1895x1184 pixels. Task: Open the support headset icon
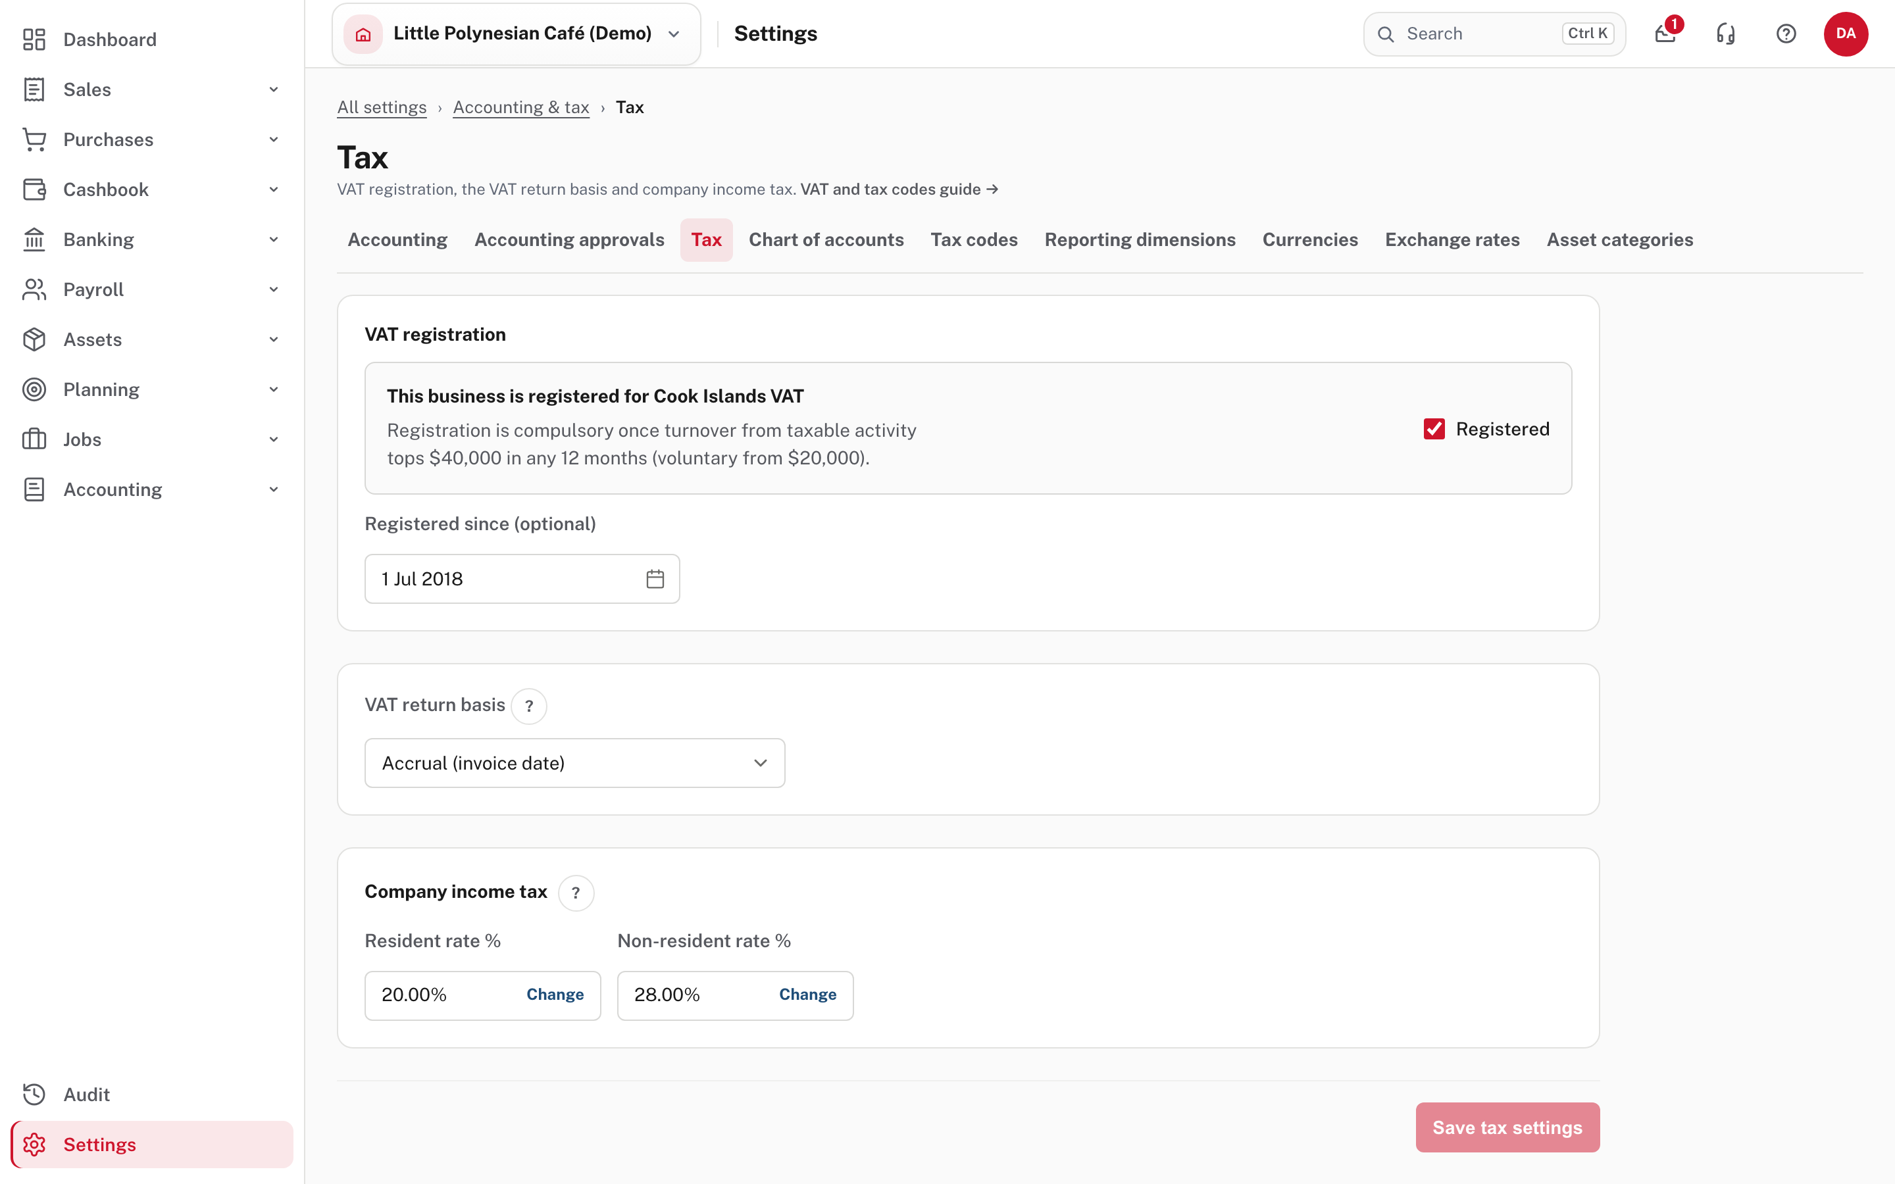pyautogui.click(x=1726, y=34)
